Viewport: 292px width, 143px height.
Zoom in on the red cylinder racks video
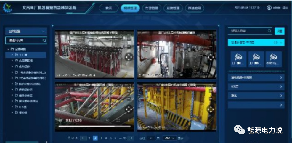click(x=129, y=39)
